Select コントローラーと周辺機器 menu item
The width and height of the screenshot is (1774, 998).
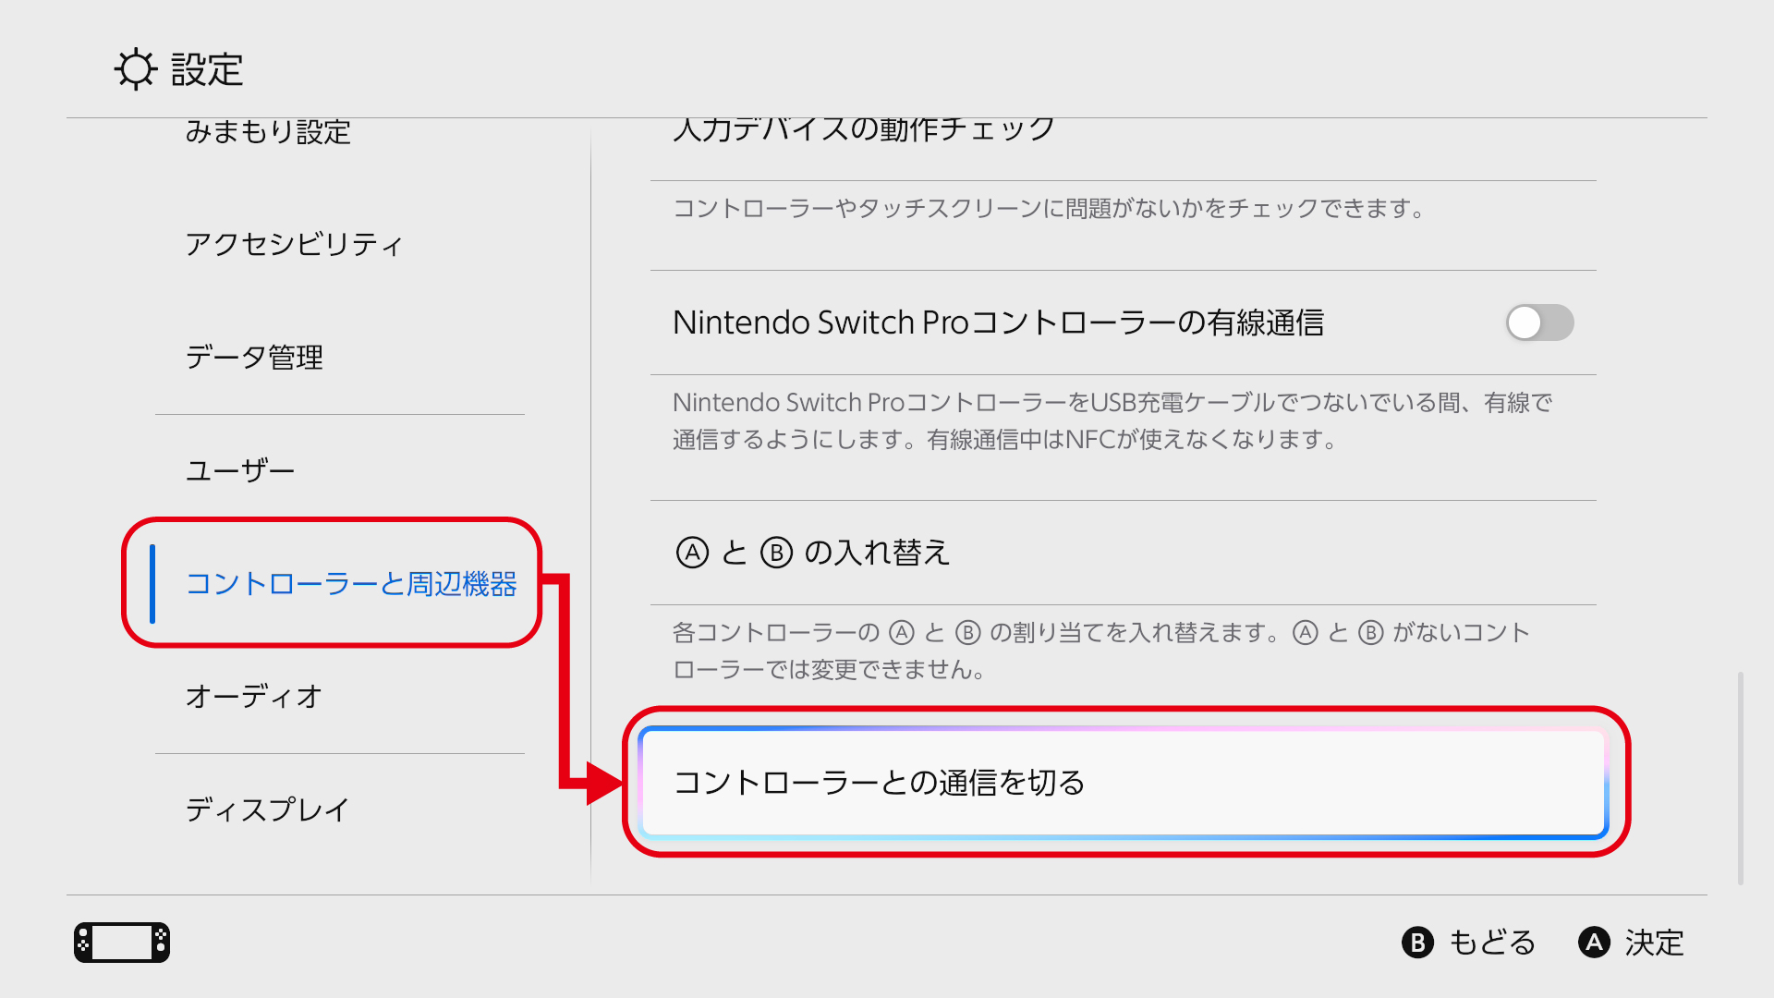tap(351, 584)
